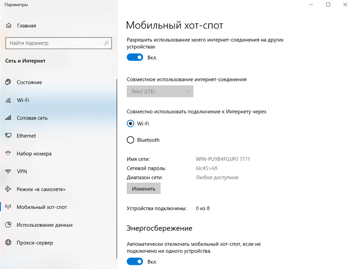Select the Bluetooth radio button

pyautogui.click(x=131, y=140)
